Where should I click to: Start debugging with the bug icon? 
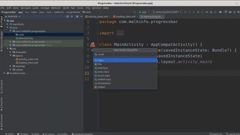[198, 12]
